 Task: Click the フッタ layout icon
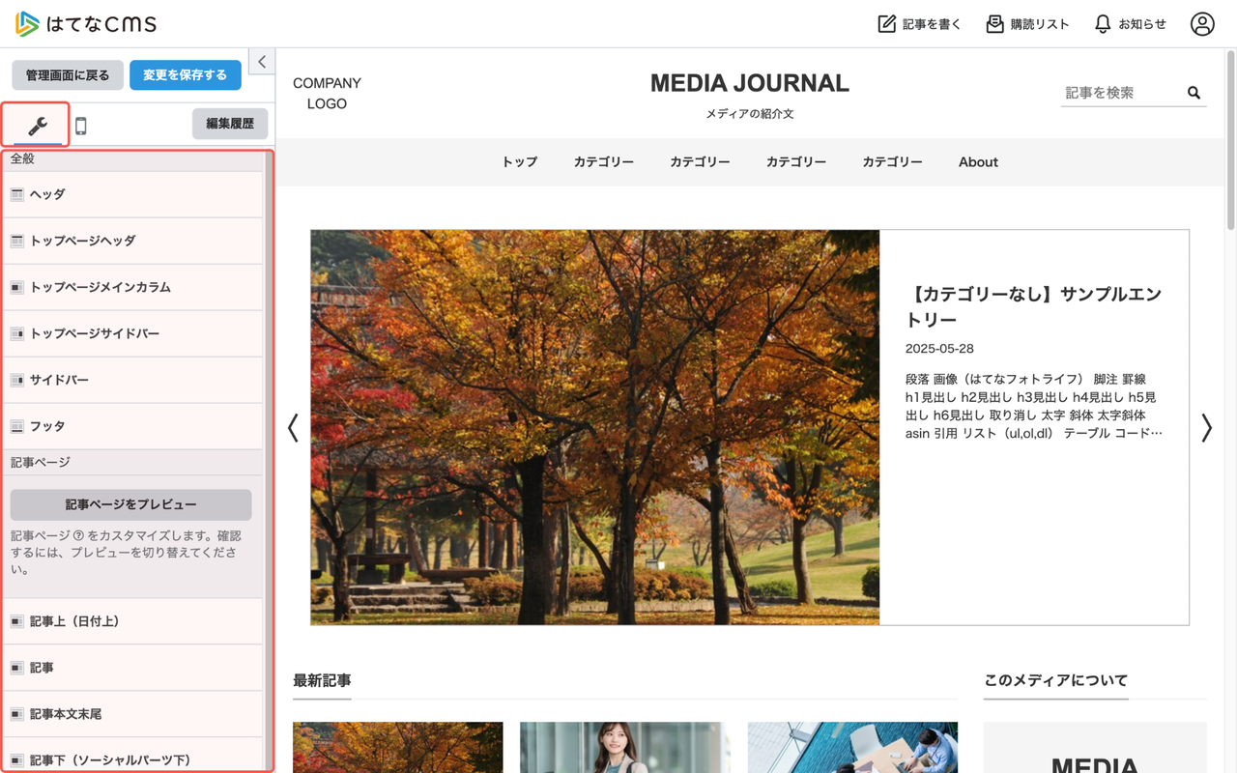click(x=16, y=425)
